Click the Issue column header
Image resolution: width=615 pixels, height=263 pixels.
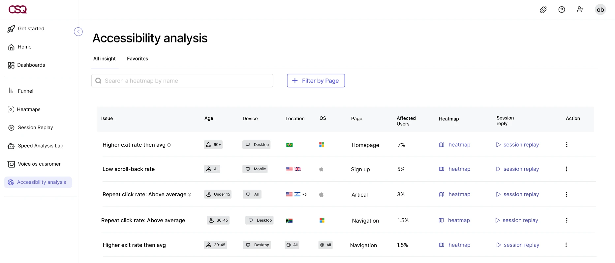point(107,118)
